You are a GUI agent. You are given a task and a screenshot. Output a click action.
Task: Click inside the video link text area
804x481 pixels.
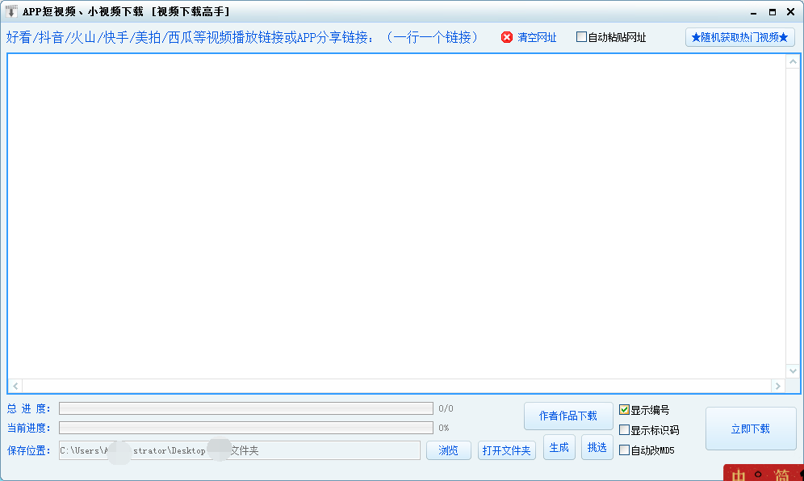[396, 216]
